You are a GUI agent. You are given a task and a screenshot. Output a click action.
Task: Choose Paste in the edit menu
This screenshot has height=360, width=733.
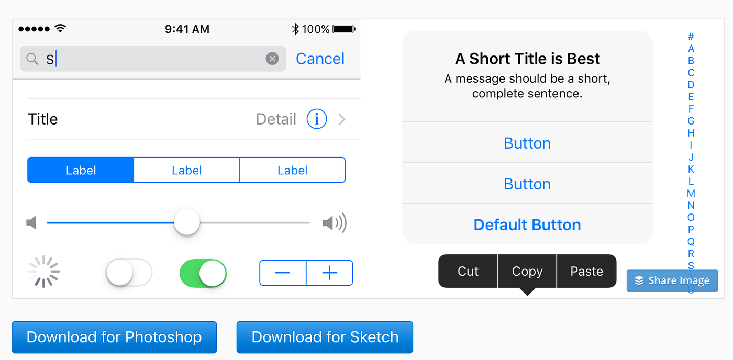586,271
